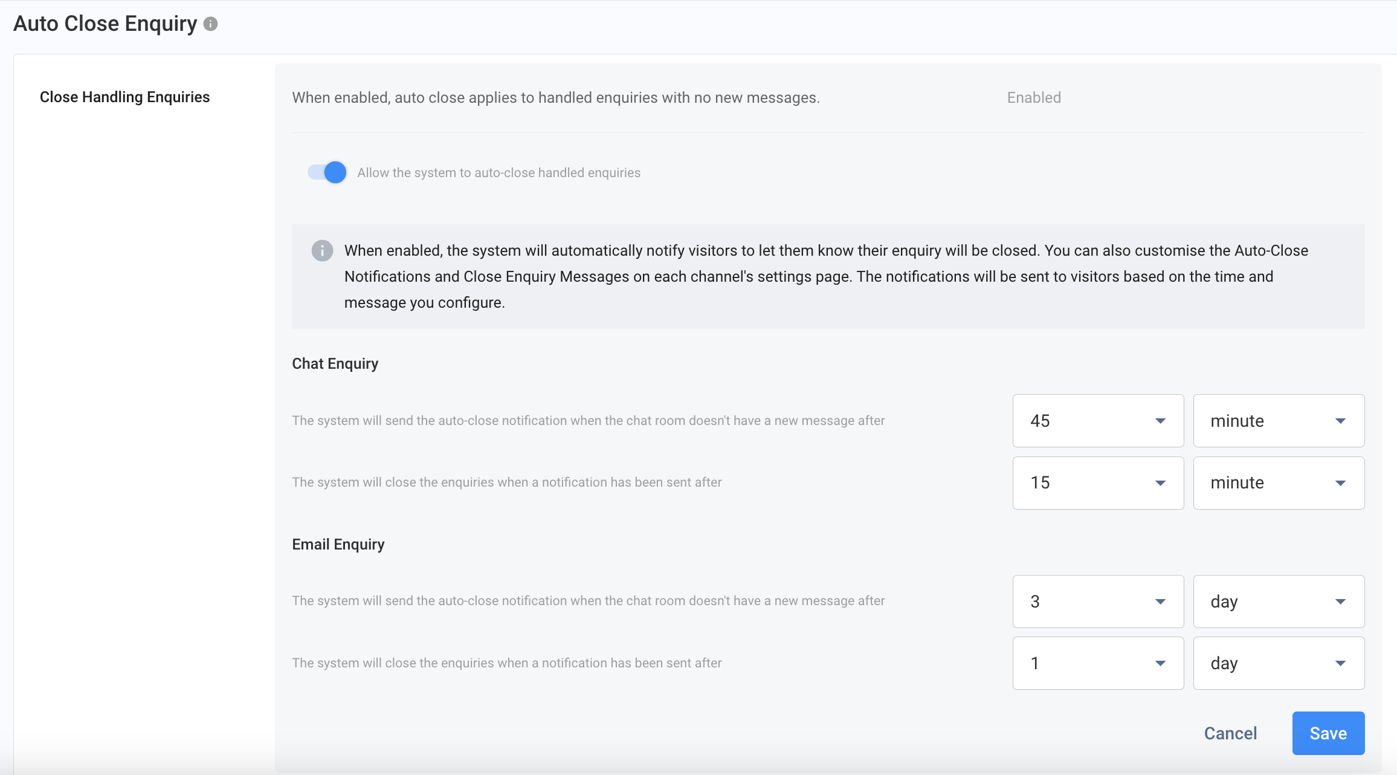The image size is (1397, 775).
Task: Save the auto close settings
Action: tap(1328, 733)
